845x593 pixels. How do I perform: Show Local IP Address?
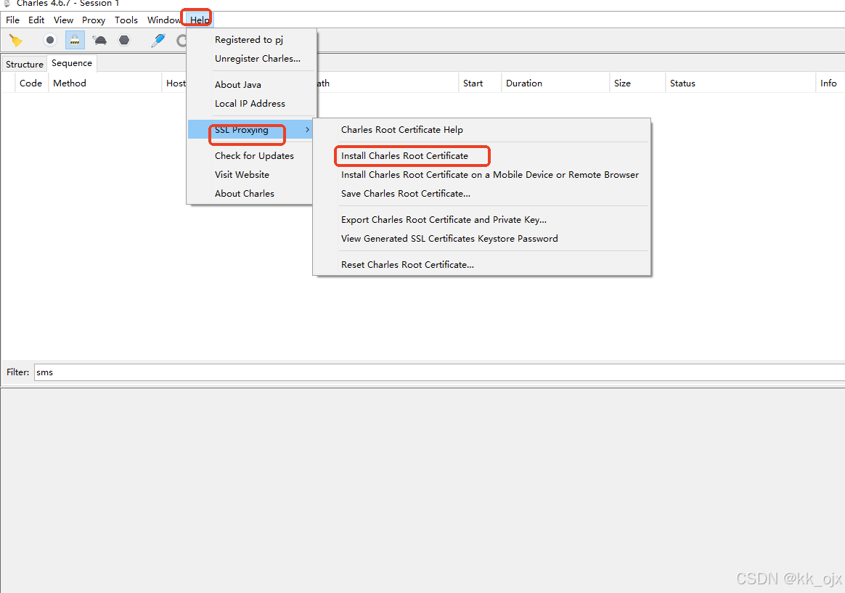point(251,103)
